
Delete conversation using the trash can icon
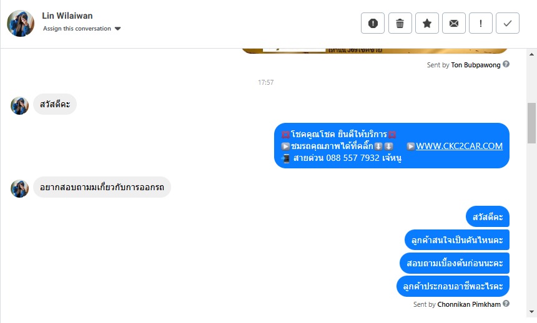tap(400, 23)
